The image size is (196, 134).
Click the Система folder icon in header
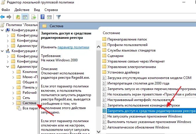tap(44, 26)
